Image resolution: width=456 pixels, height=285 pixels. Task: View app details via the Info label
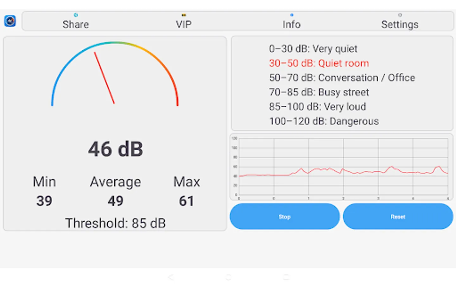[x=291, y=24]
